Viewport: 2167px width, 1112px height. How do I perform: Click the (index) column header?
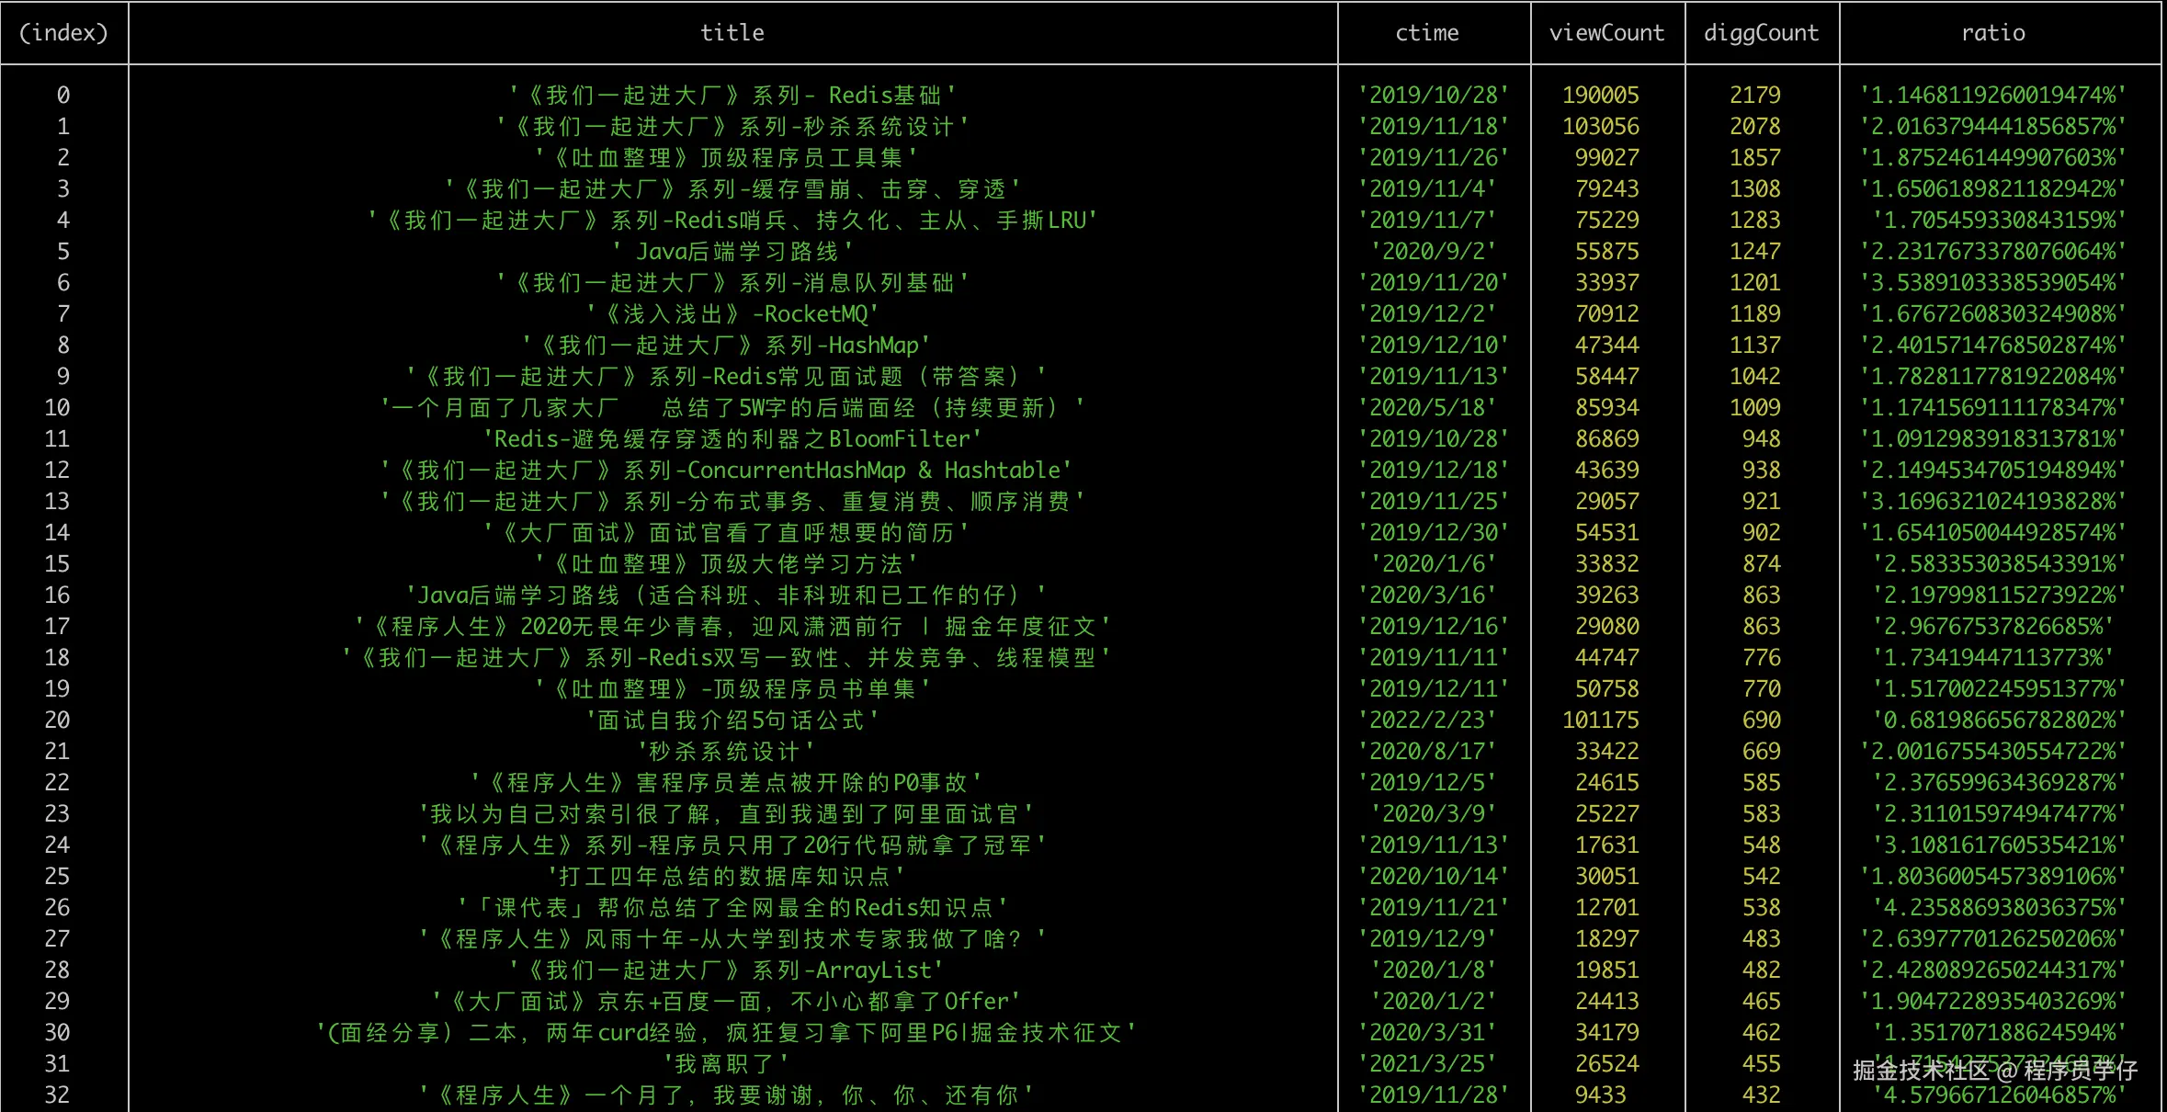[63, 33]
